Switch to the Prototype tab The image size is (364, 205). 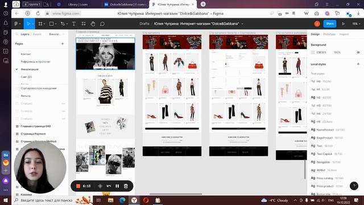[329, 34]
